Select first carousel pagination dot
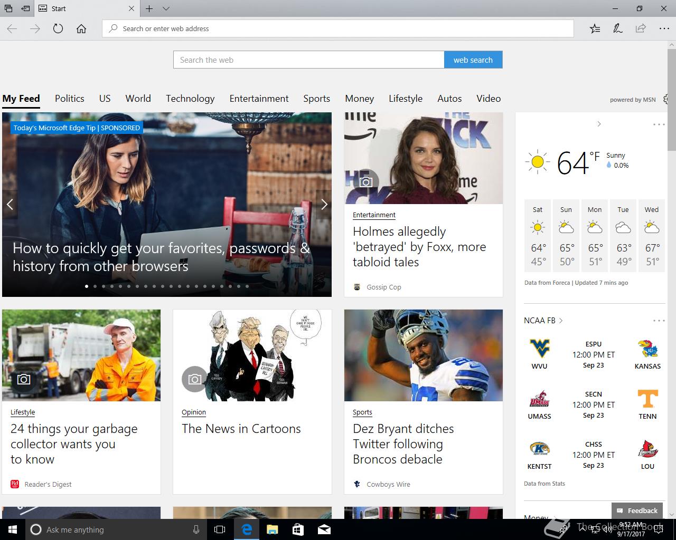The height and width of the screenshot is (540, 676). (87, 286)
